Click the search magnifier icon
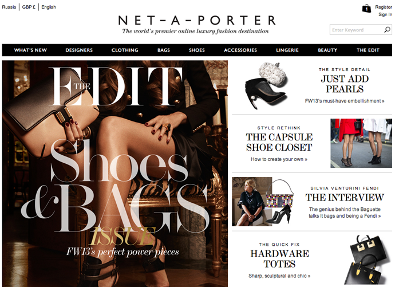The width and height of the screenshot is (395, 287). [x=387, y=30]
